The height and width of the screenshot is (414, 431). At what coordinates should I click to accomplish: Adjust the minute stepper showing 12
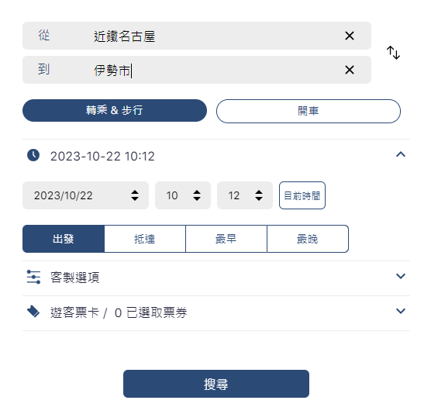point(259,195)
